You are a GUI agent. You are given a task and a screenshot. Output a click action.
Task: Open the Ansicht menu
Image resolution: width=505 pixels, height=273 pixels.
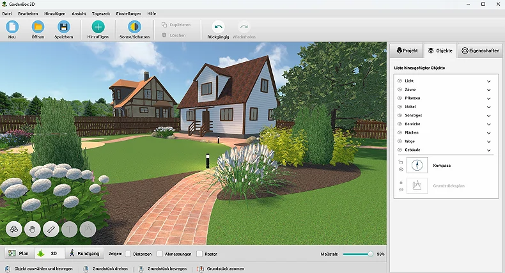pos(79,13)
